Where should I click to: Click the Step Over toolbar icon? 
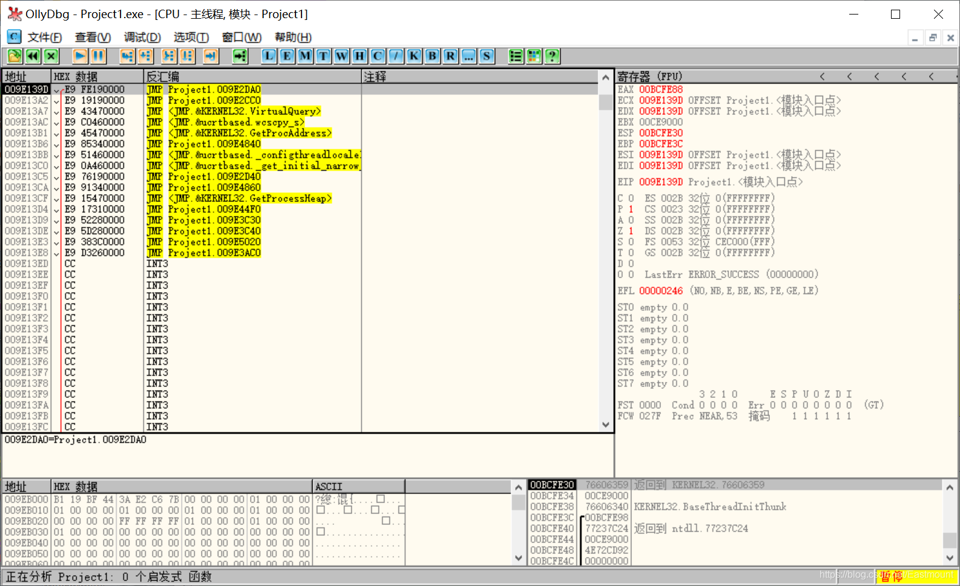pos(145,56)
